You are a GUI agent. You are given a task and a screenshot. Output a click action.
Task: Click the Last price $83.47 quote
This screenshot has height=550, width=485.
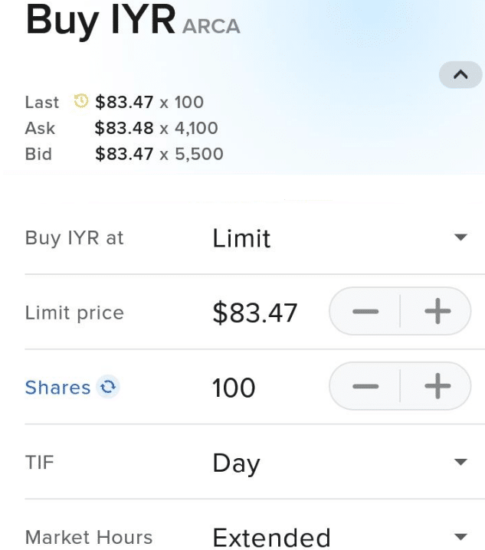pos(124,102)
